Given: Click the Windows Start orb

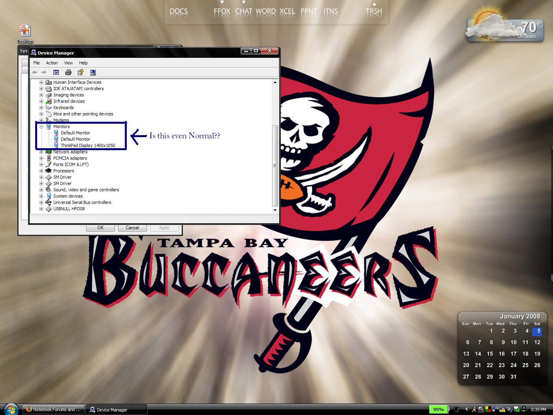Looking at the screenshot, I should [11, 409].
